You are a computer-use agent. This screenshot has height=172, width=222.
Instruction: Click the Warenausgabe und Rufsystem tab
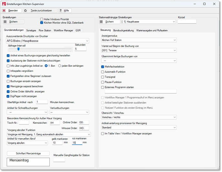pyautogui.click(x=152, y=30)
